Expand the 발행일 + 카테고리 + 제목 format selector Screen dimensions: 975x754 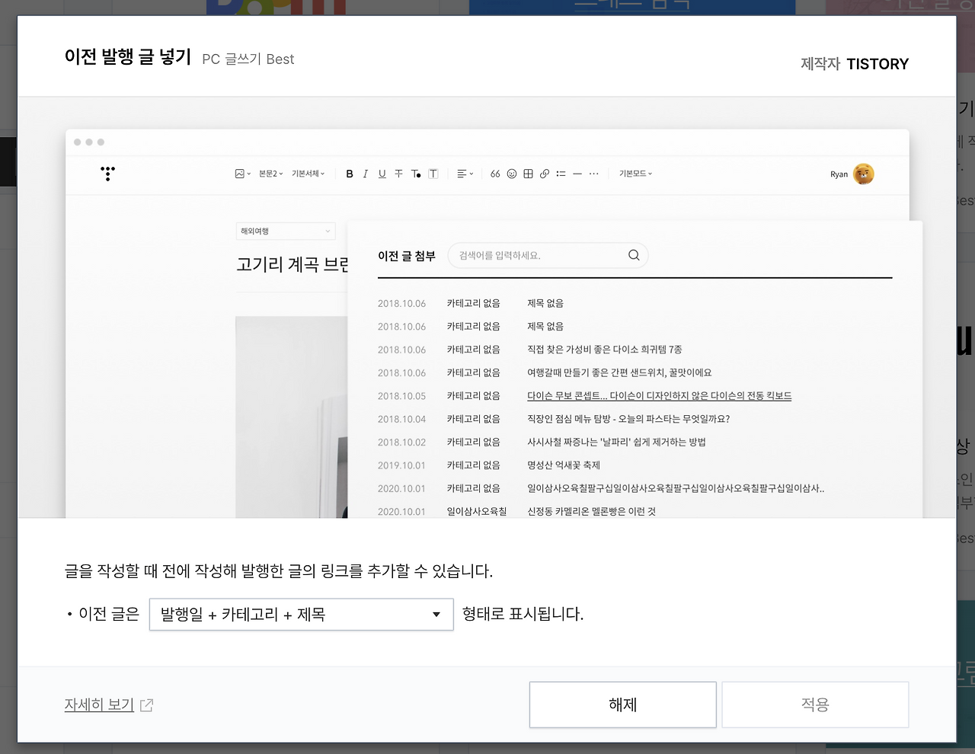(x=301, y=614)
